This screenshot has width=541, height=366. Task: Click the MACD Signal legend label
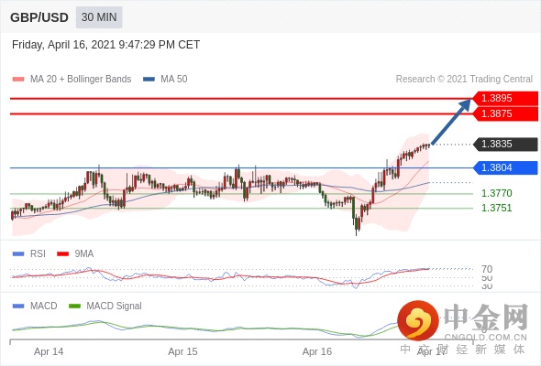tap(115, 307)
